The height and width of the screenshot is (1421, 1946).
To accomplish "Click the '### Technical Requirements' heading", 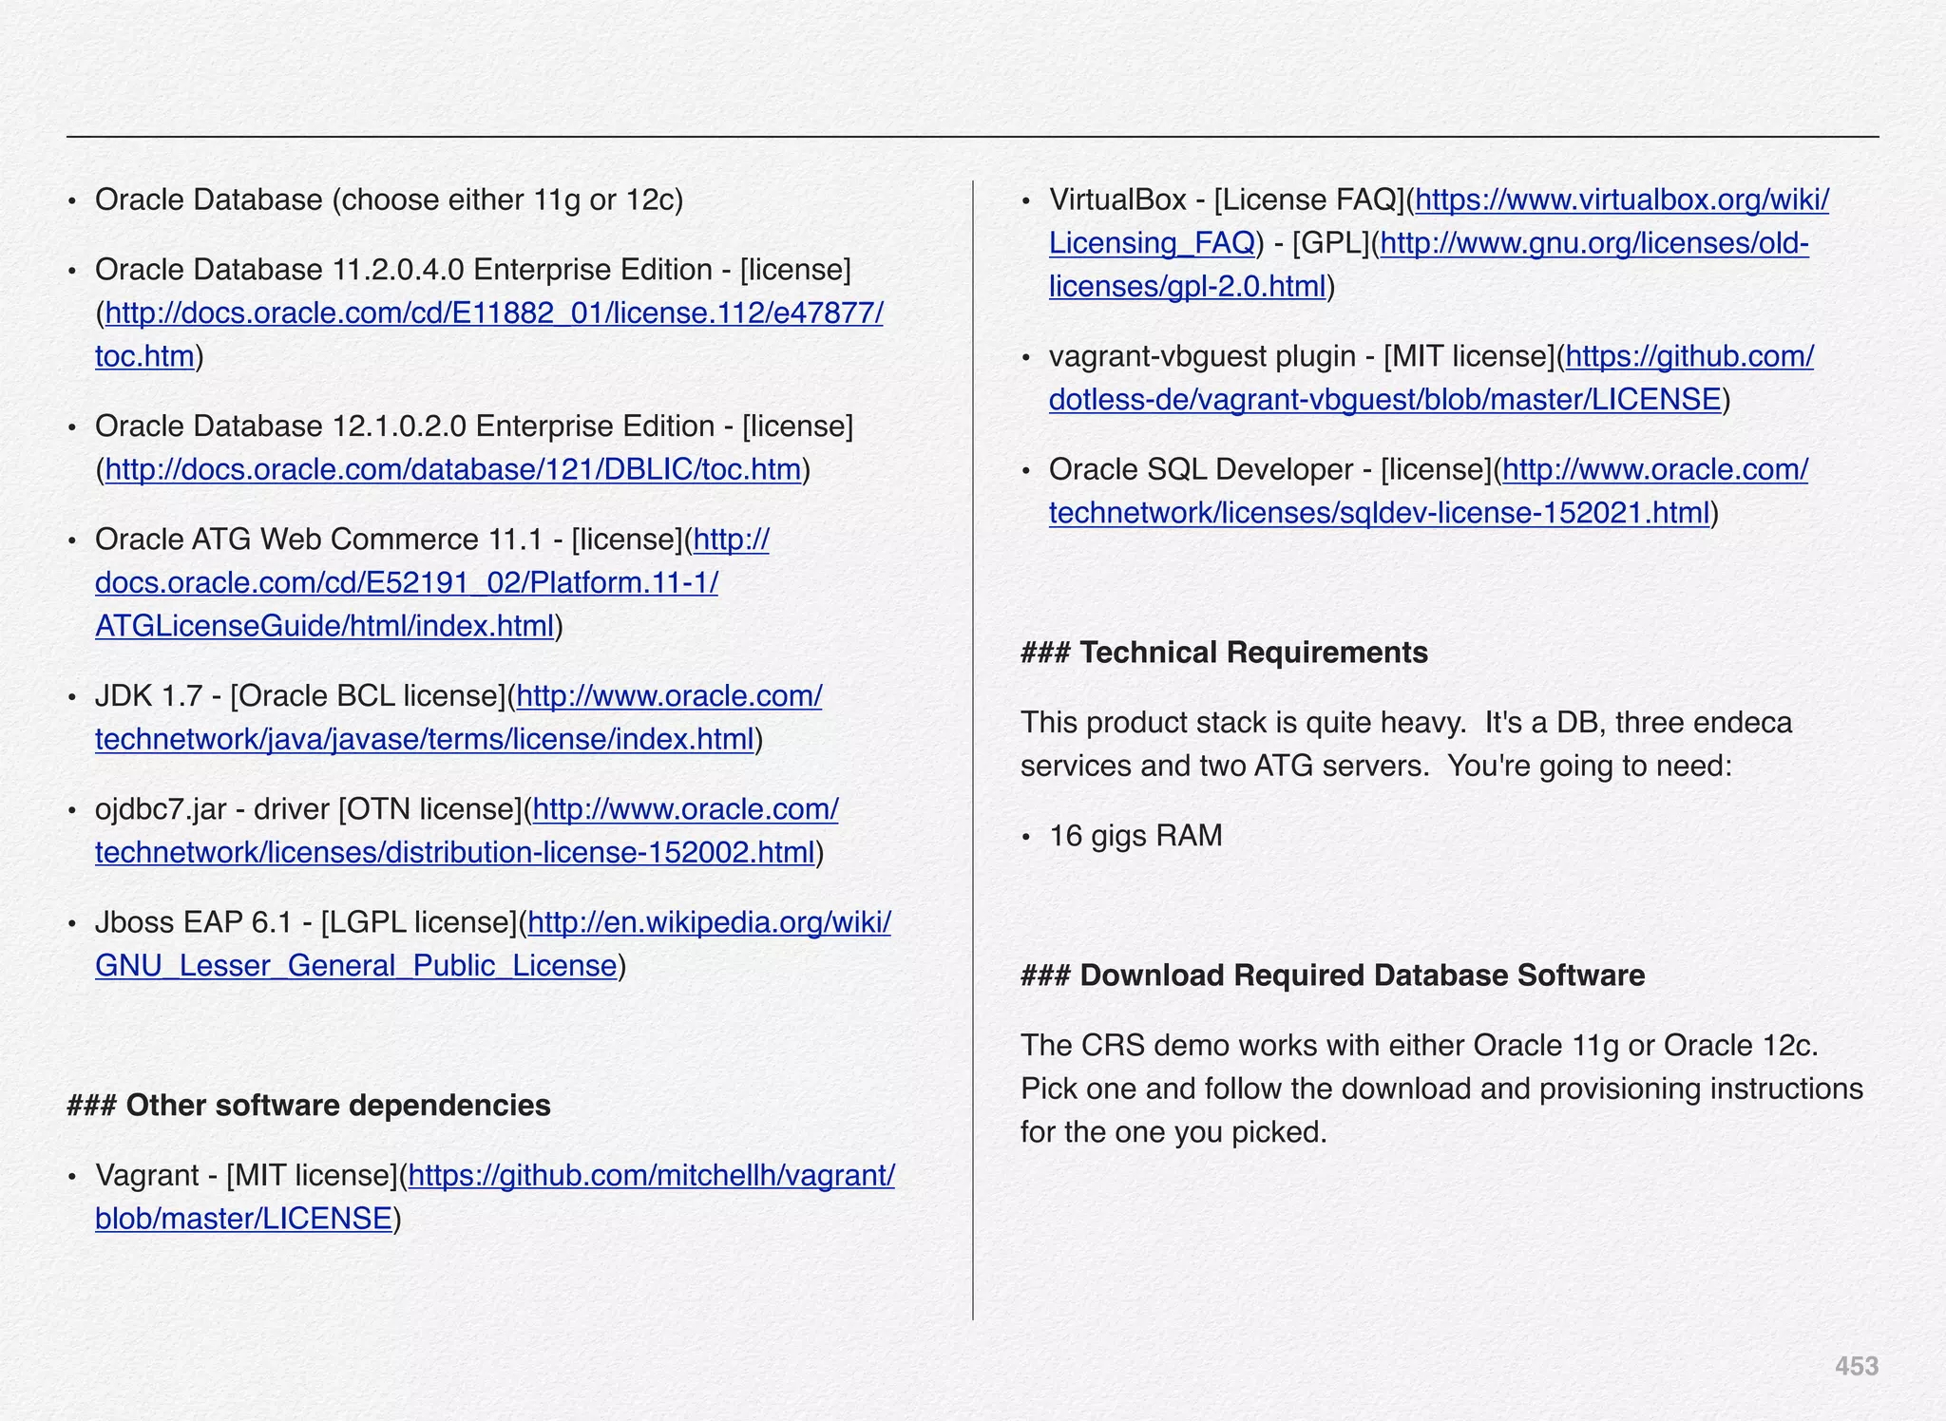I will click(1224, 653).
